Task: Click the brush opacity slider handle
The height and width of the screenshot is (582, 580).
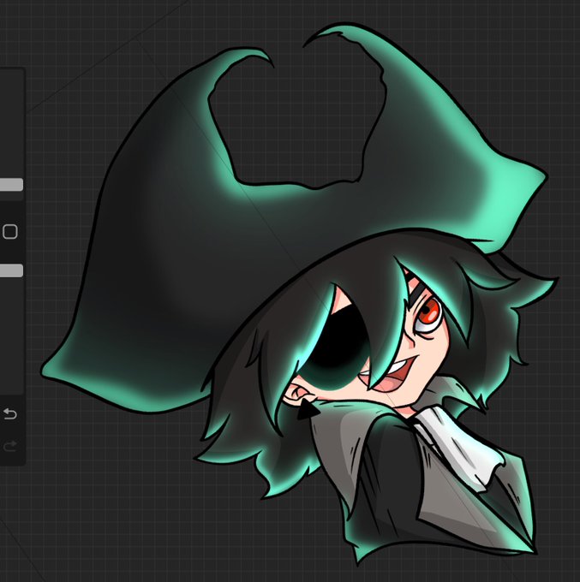Action: 11,270
